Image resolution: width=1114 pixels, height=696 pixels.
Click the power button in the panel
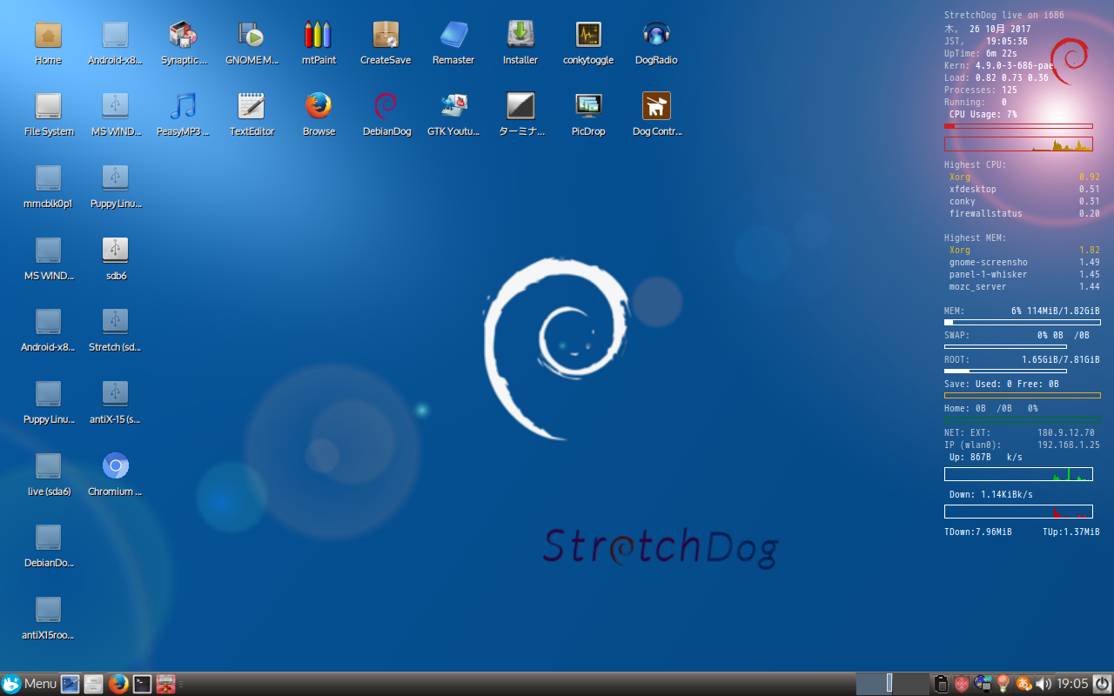click(x=1102, y=684)
